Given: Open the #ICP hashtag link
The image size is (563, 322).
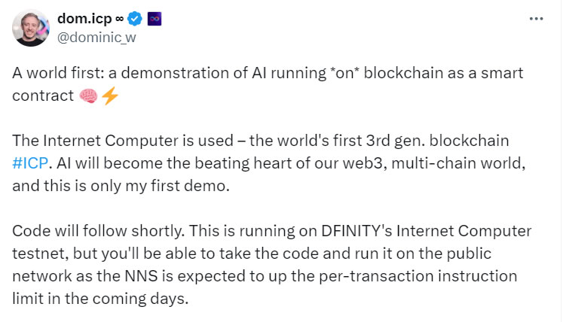Looking at the screenshot, I should 30,163.
